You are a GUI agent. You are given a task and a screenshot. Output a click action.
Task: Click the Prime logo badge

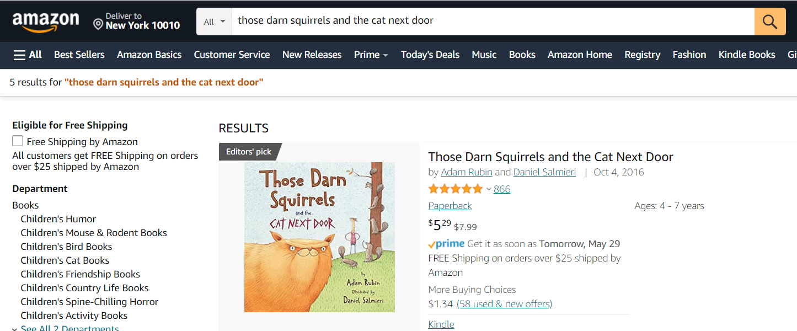point(446,244)
